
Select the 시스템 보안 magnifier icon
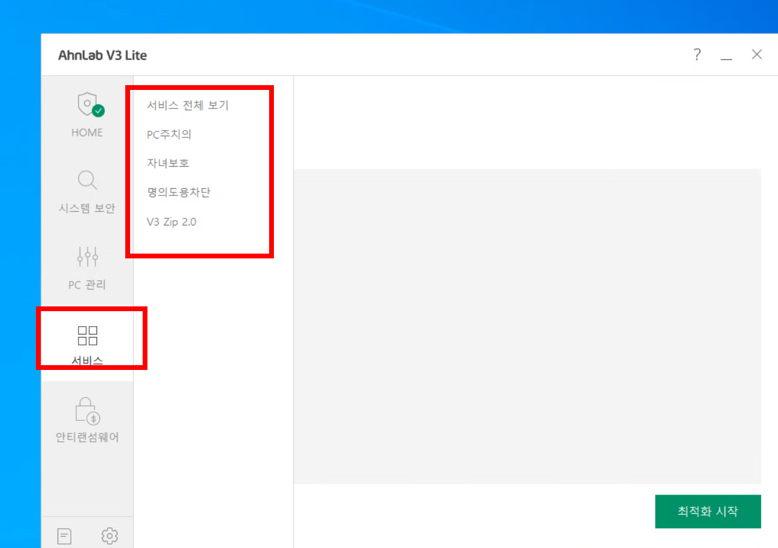88,180
